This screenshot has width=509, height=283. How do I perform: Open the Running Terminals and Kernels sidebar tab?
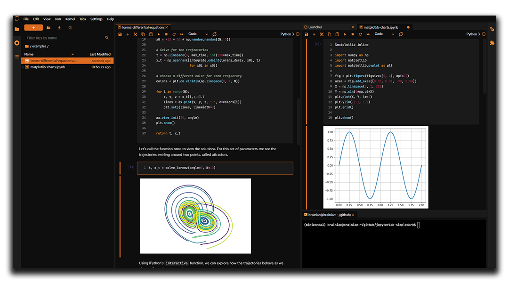17,43
